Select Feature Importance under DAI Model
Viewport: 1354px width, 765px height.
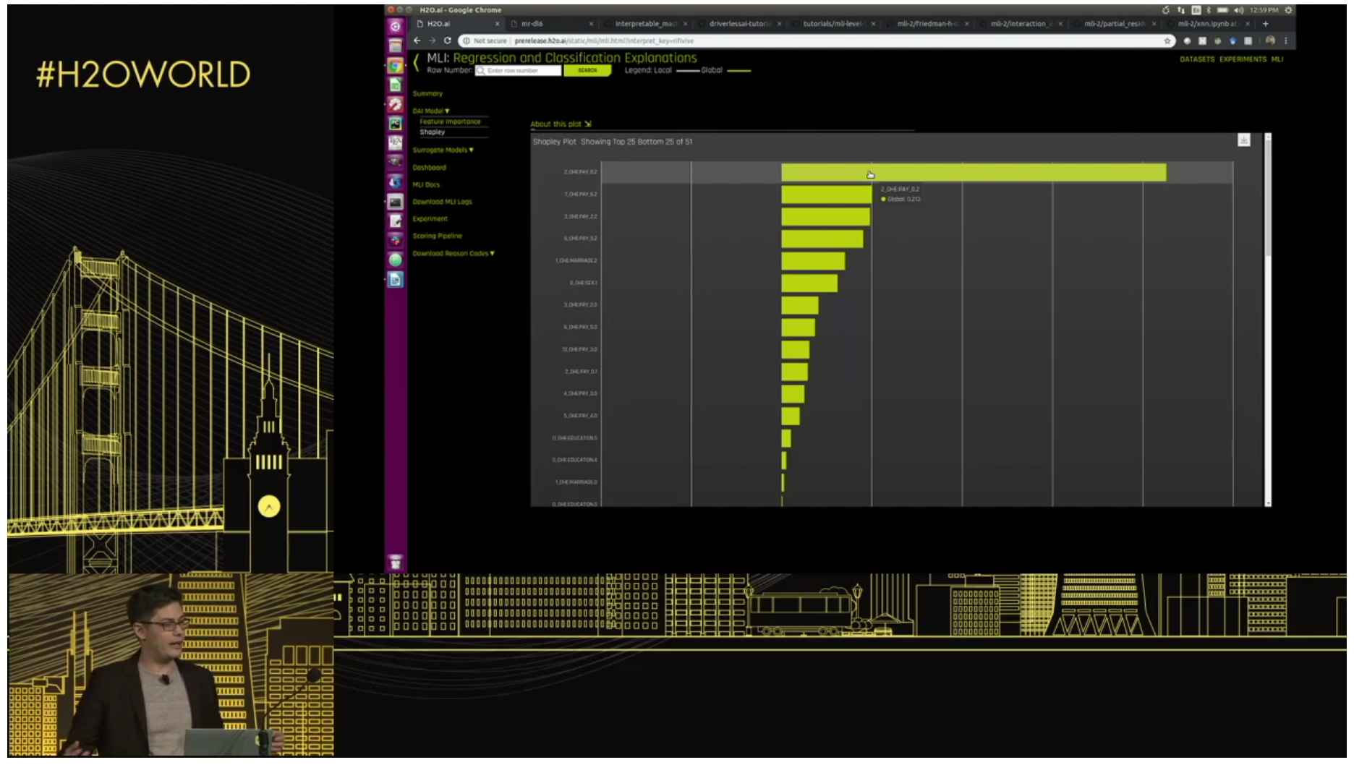pyautogui.click(x=450, y=121)
